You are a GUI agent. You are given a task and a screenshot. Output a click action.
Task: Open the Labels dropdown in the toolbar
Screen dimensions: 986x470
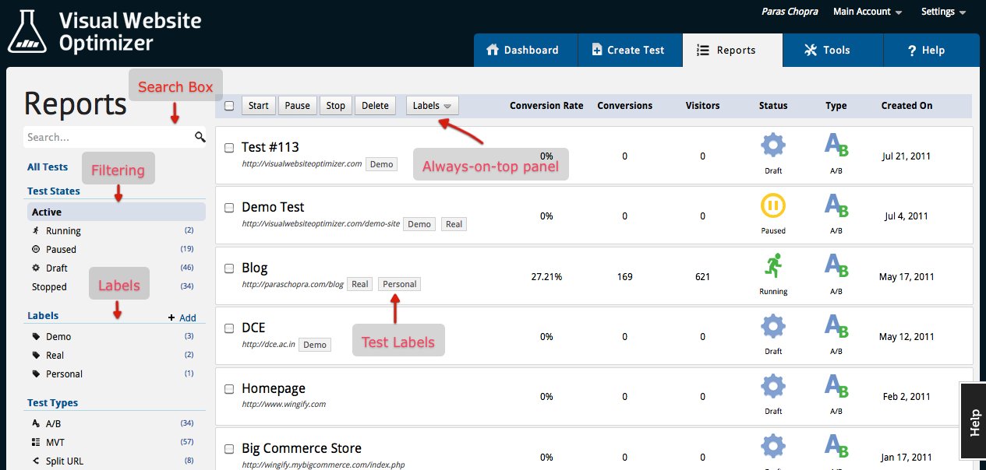[432, 106]
